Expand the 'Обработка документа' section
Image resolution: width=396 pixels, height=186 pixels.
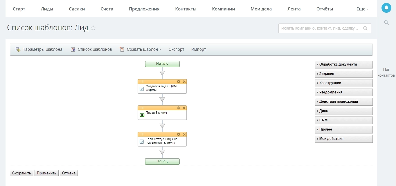click(343, 64)
